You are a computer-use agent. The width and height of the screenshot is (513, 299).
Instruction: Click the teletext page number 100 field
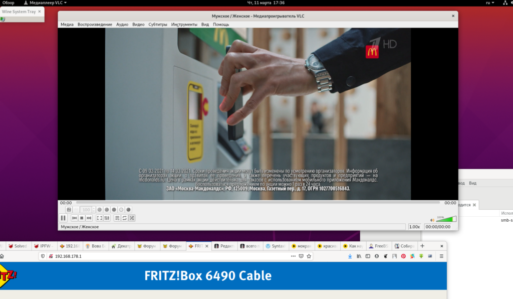tap(86, 210)
